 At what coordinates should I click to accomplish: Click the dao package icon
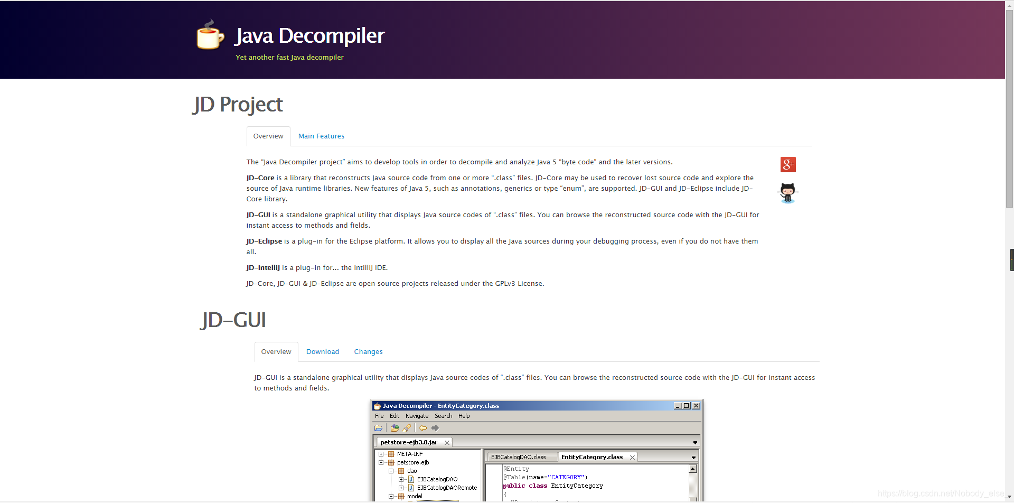pos(401,471)
